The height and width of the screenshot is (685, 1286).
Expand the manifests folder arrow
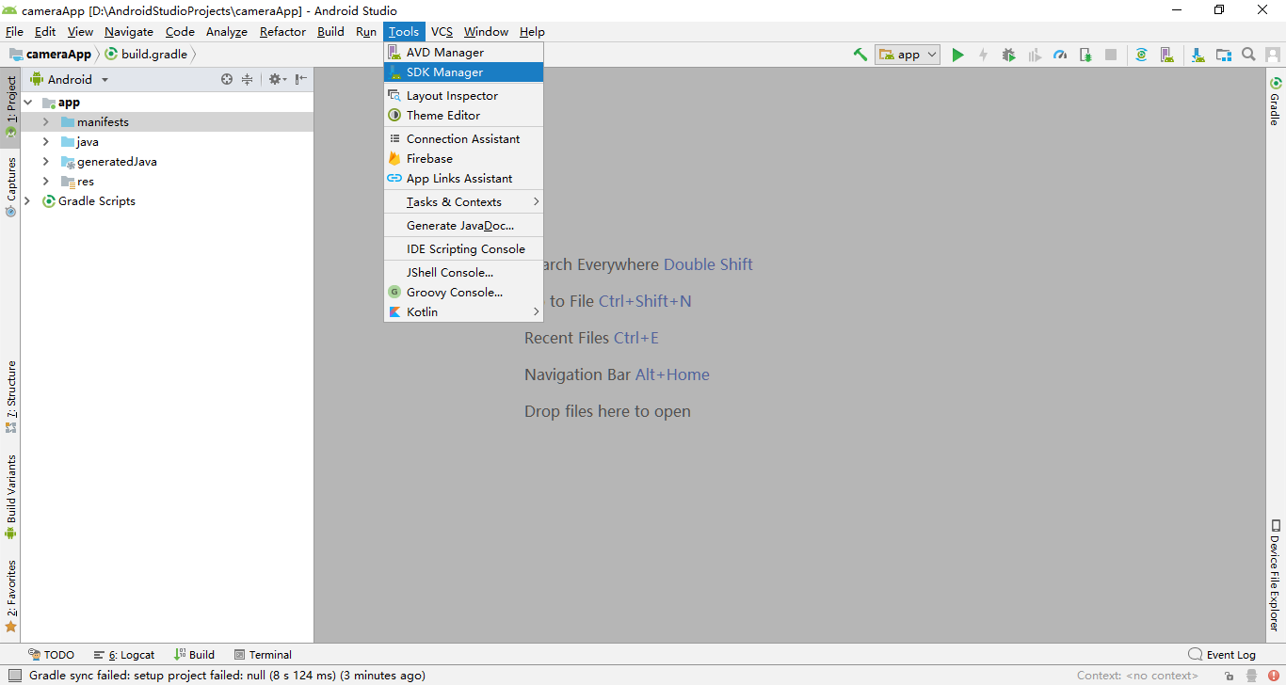coord(45,122)
